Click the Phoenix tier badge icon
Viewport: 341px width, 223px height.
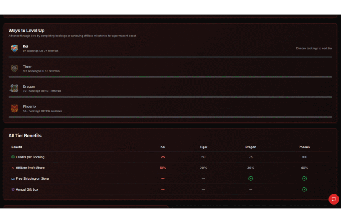point(15,108)
